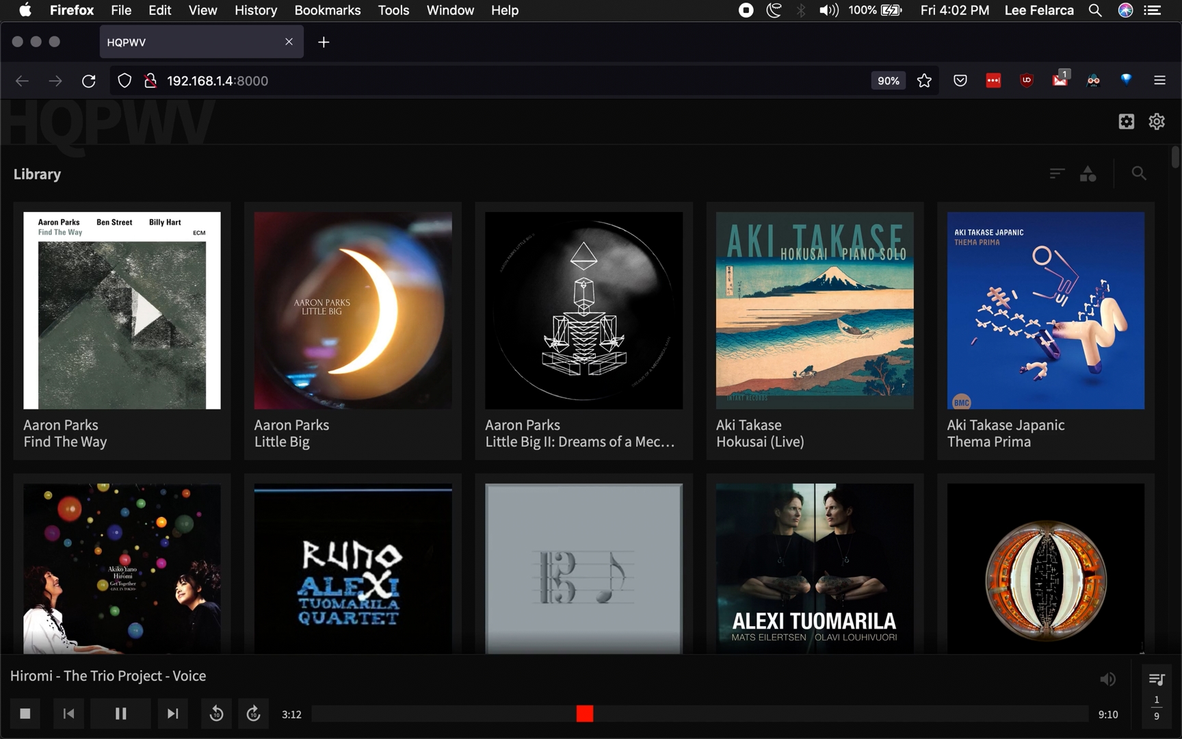1182x739 pixels.
Task: Open Aaron Parks Little Big album cover
Action: tap(353, 311)
